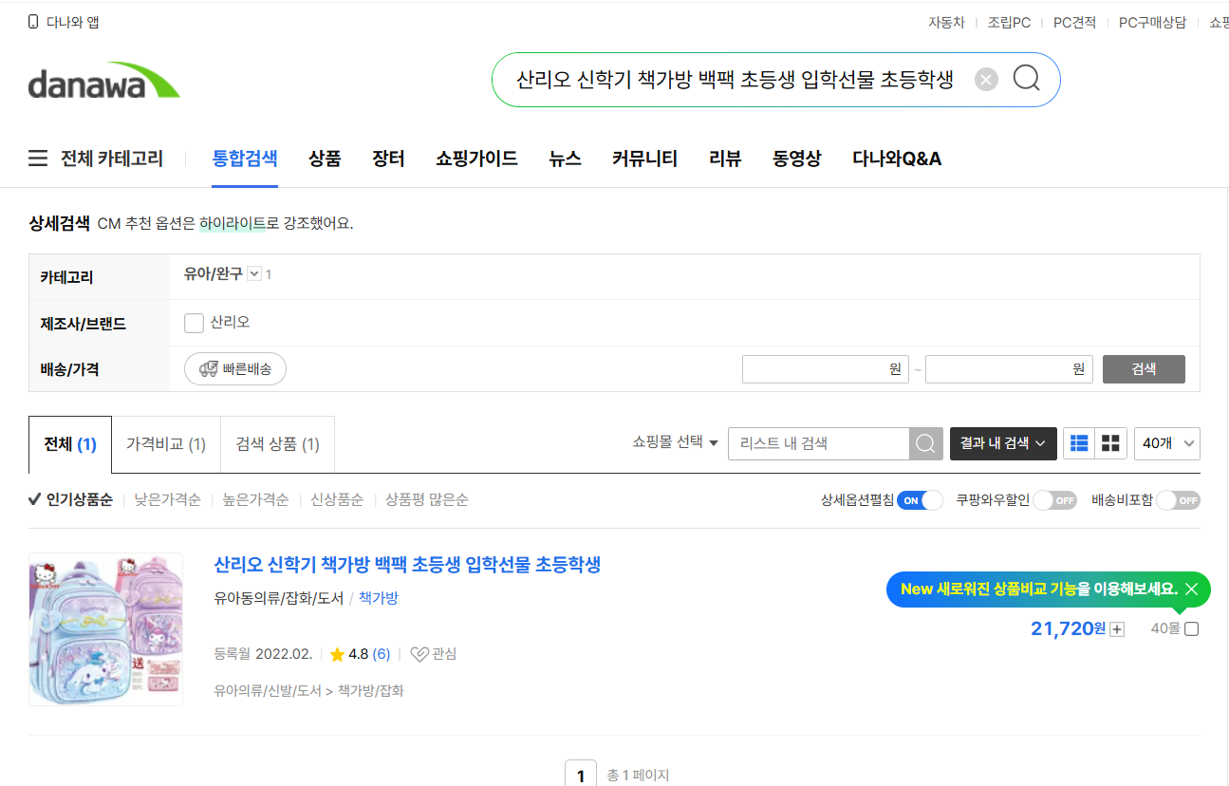Click the list-search magnifier button
The height and width of the screenshot is (786, 1229).
[x=926, y=443]
